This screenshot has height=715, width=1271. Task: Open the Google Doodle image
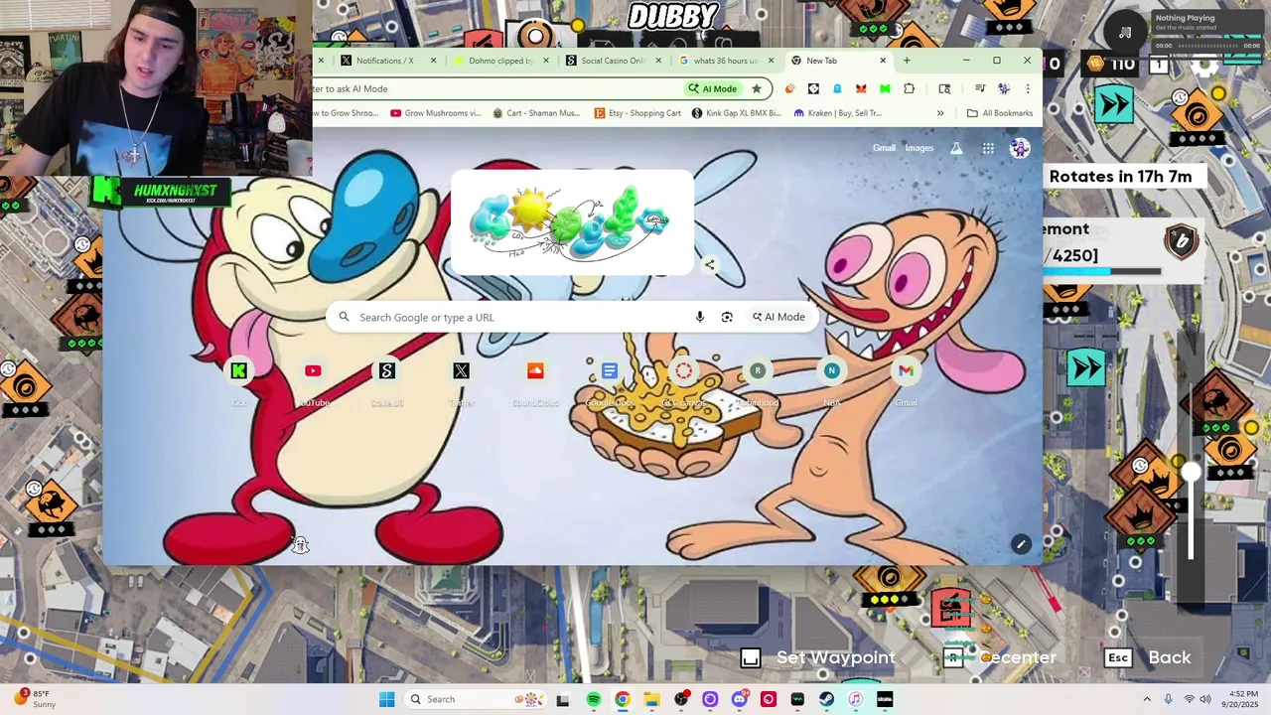570,222
